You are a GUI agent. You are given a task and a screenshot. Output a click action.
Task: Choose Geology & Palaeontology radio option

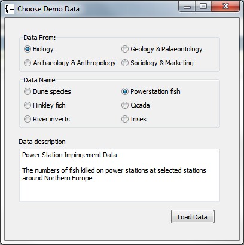[x=162, y=49]
